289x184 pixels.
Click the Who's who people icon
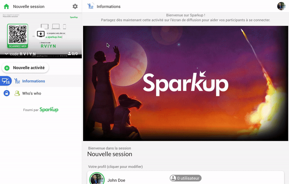pos(17,93)
